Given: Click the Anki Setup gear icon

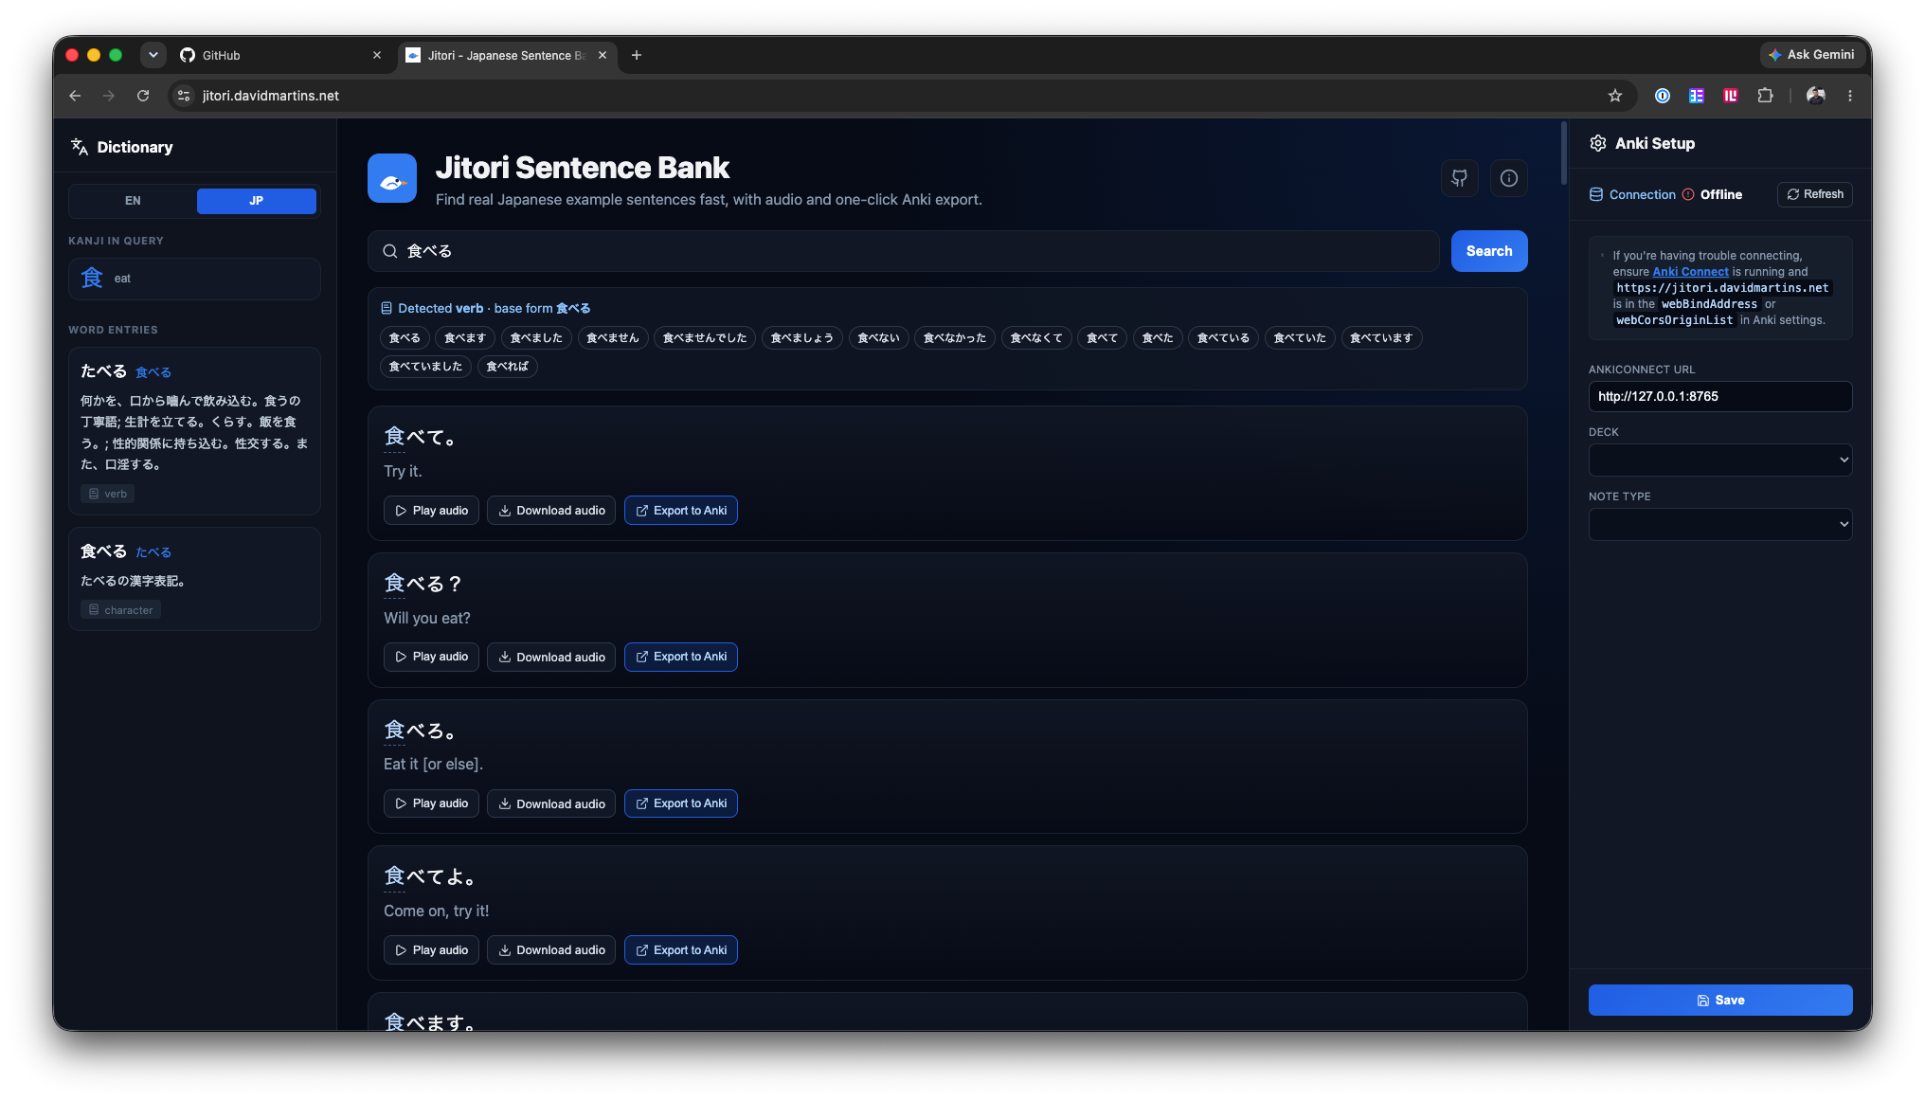Looking at the screenshot, I should [1598, 143].
